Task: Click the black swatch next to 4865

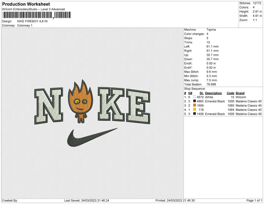Action: coord(194,101)
